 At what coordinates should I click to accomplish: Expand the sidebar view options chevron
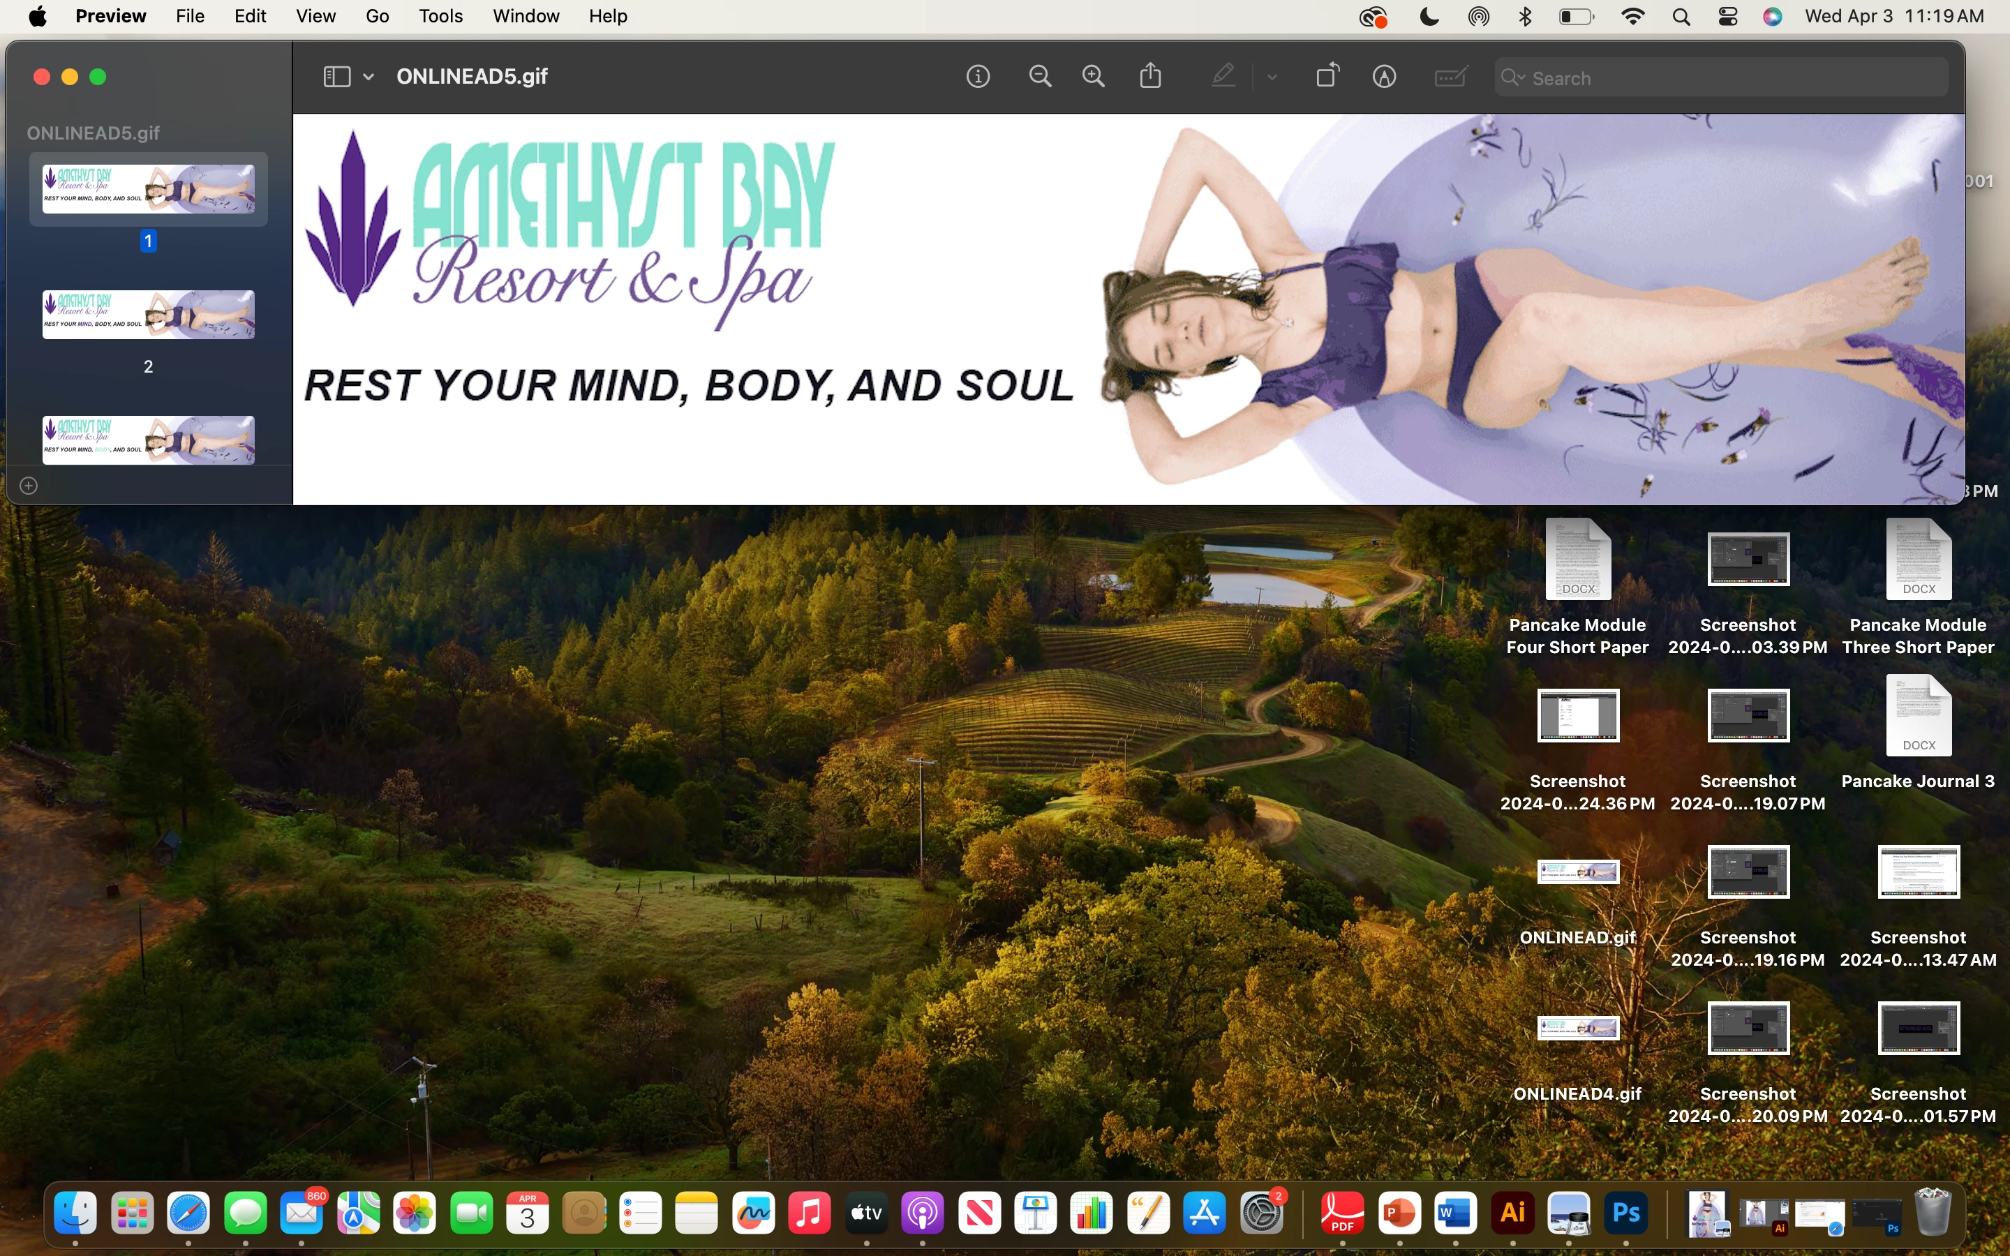368,77
